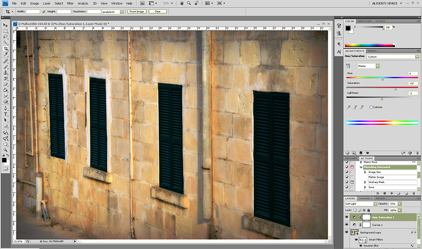The width and height of the screenshot is (422, 249).
Task: Pick the Horizontal Type tool
Action: point(5,113)
